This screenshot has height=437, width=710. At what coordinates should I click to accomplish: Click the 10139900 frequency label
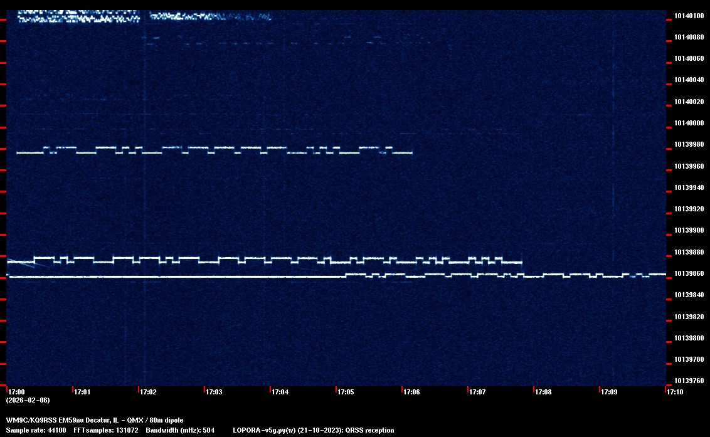click(x=688, y=231)
